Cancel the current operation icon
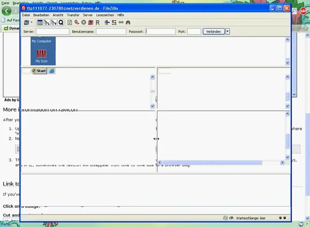The image size is (310, 227). (84, 23)
